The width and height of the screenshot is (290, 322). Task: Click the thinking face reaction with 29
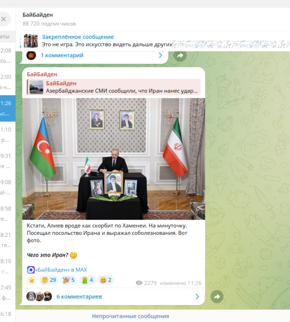[x=49, y=280]
